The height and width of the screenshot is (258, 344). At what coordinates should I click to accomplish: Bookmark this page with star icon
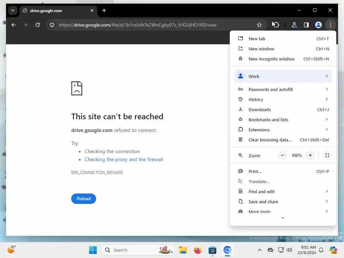(259, 25)
